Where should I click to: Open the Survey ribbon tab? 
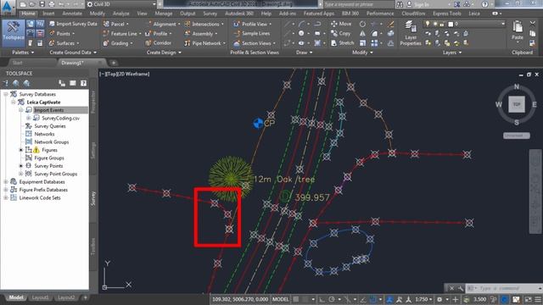pyautogui.click(x=210, y=14)
